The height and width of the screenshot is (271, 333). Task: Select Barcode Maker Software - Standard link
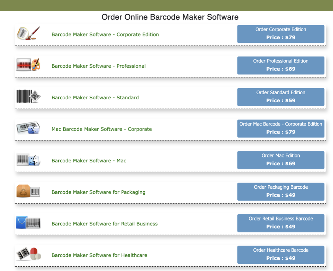click(x=95, y=97)
